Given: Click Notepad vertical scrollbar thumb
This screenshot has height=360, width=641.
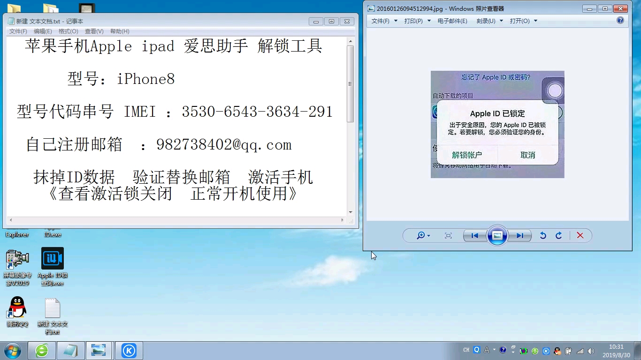Looking at the screenshot, I should pos(350,84).
